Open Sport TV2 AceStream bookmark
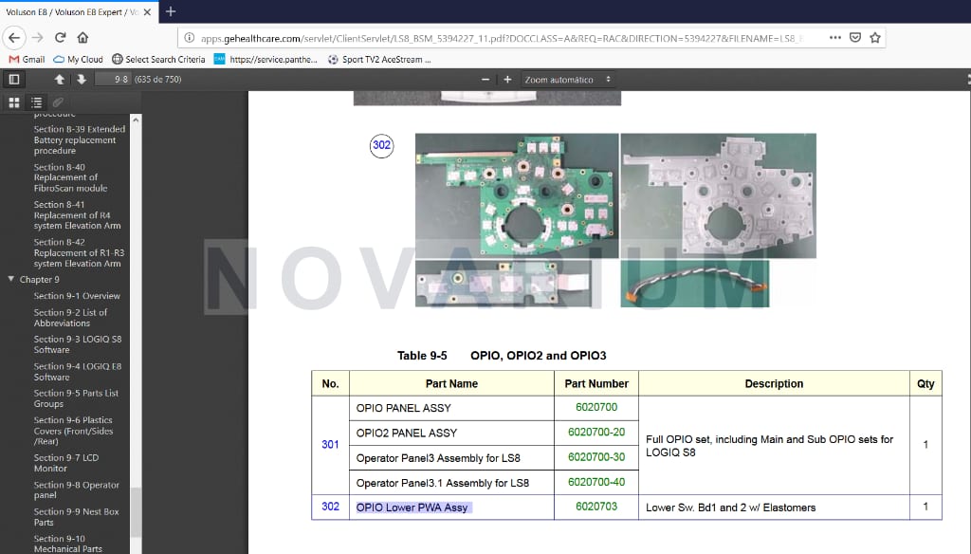 pyautogui.click(x=379, y=60)
